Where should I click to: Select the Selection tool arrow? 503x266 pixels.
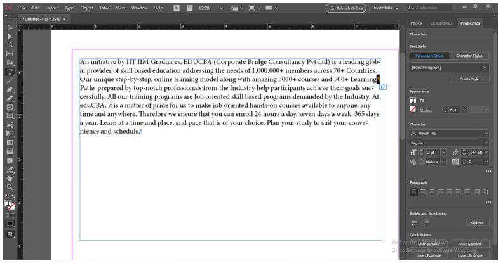click(x=10, y=28)
